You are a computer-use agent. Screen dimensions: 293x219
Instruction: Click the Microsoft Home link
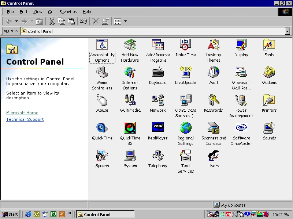pos(22,113)
